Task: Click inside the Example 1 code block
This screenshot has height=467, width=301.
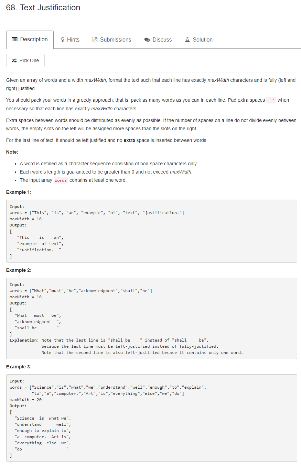Action: [152, 231]
